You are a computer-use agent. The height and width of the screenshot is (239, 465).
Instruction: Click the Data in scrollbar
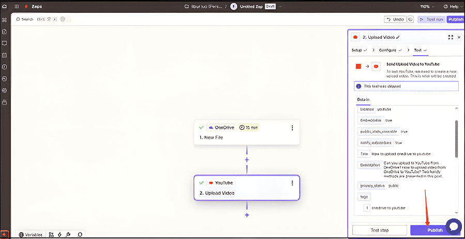point(456,139)
